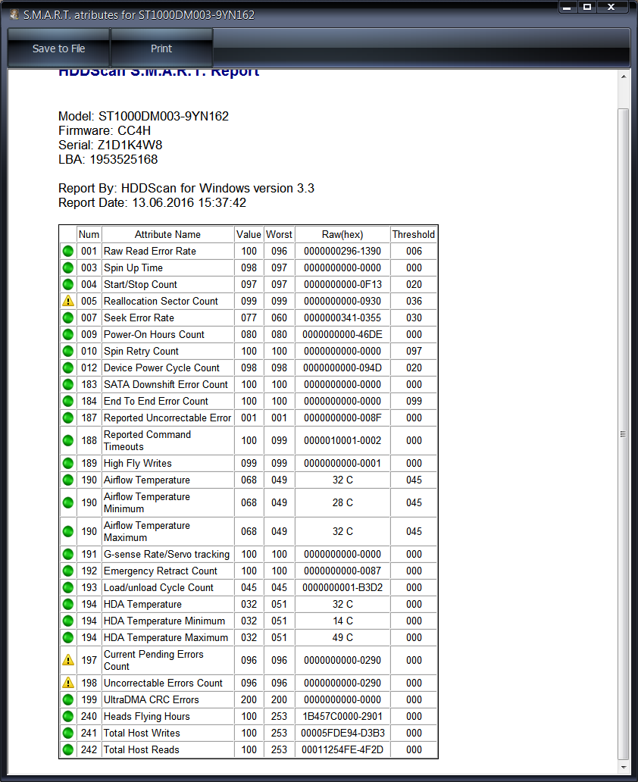
Task: Click green status icon for High Fly Writes
Action: coord(68,463)
